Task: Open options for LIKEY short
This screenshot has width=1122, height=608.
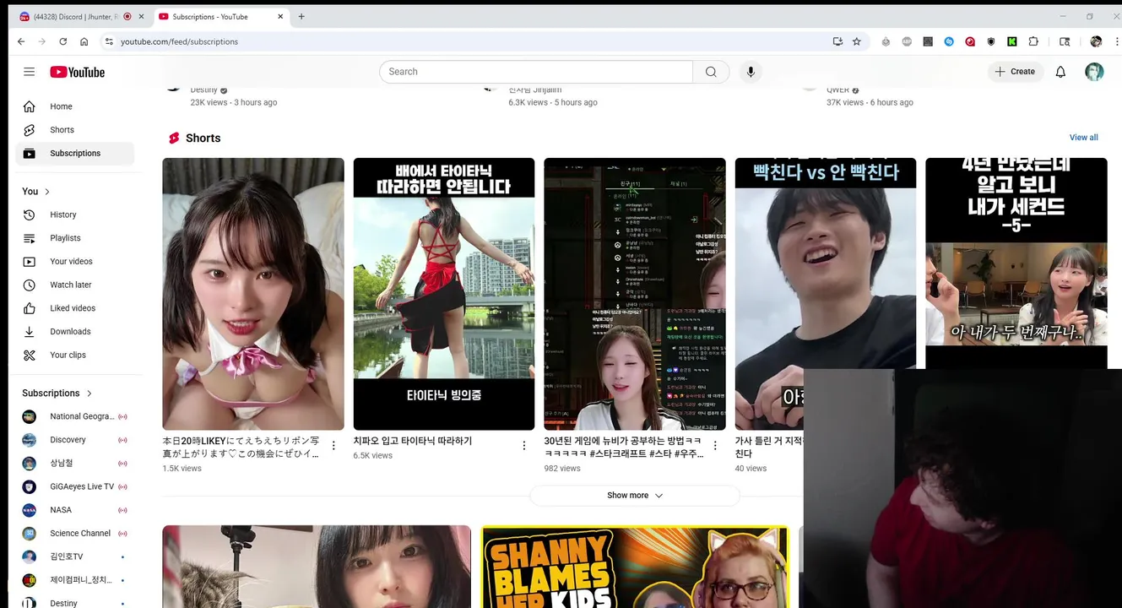Action: coord(333,445)
